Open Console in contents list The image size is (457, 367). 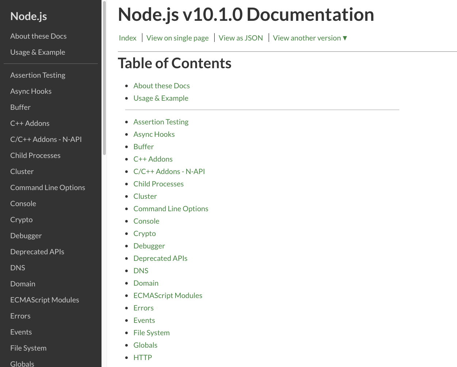coord(146,221)
